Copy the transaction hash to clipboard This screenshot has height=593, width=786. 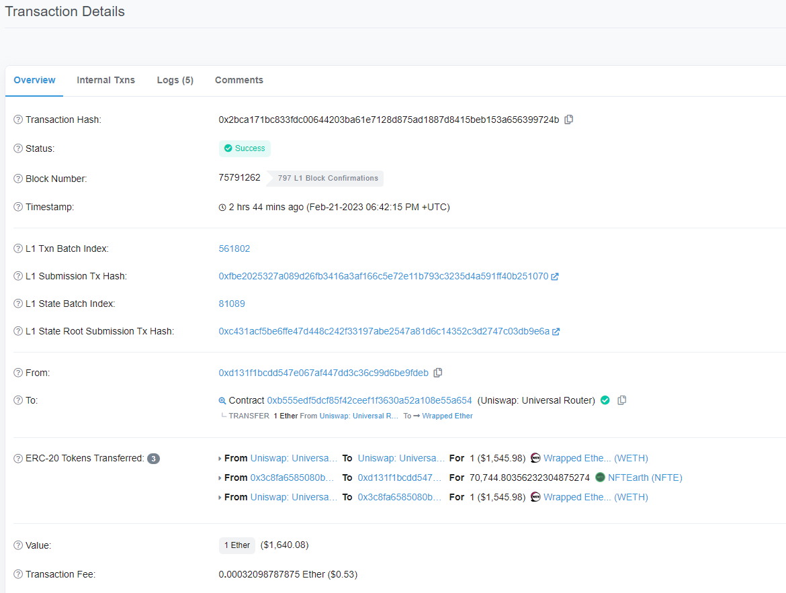click(568, 120)
